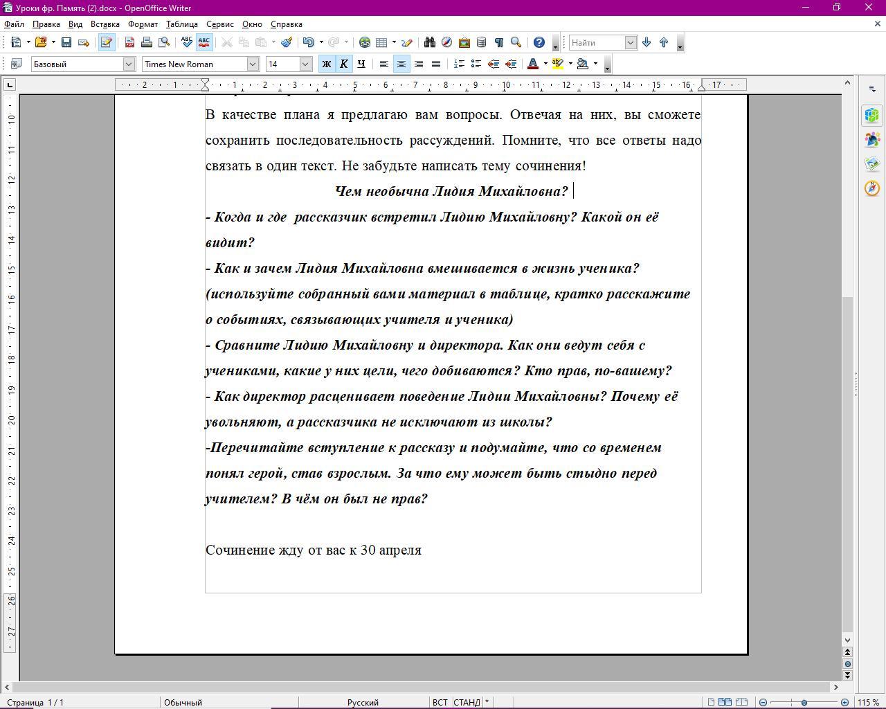Viewport: 886px width, 709px height.
Task: Click the find next down arrow
Action: click(x=647, y=42)
